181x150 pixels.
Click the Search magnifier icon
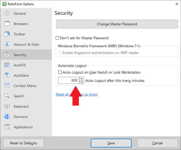(7, 96)
